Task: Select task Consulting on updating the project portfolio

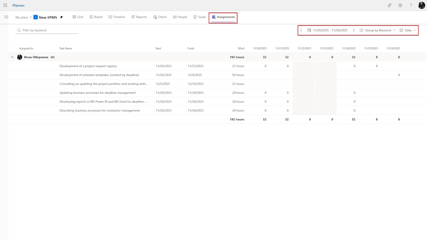Action: 103,84
